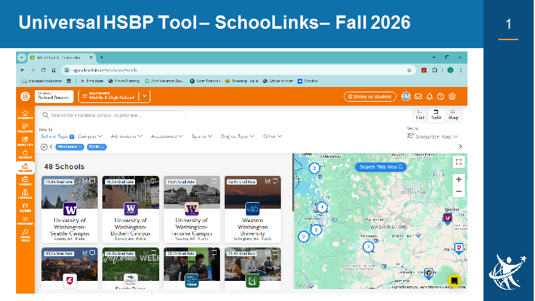Open the Programs sidebar item

click(25, 221)
